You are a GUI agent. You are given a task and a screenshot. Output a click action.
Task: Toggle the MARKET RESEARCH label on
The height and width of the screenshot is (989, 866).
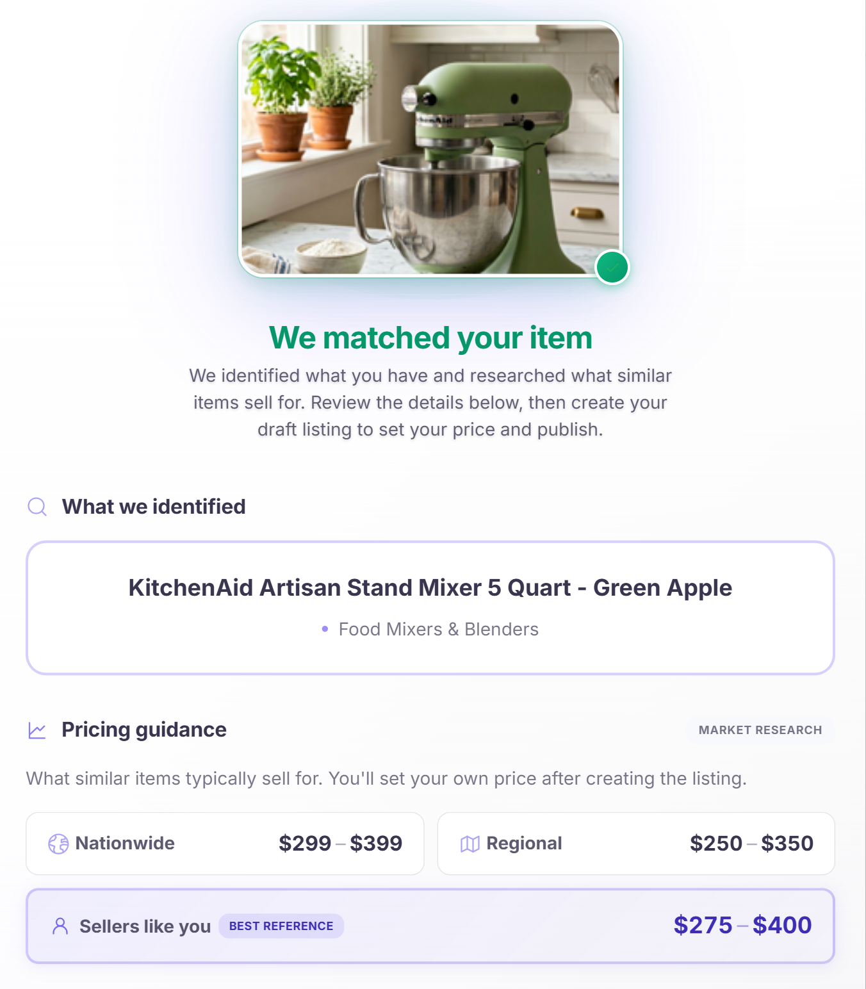[760, 730]
